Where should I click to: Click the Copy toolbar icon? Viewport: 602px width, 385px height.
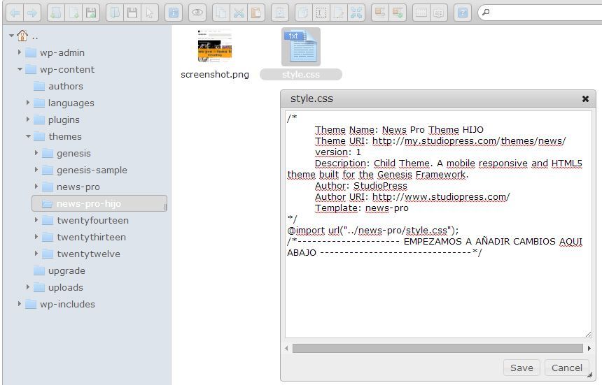221,13
